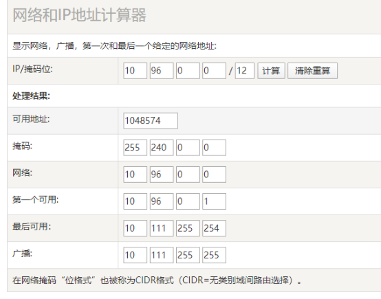Click the 掩码 field showing 255
This screenshot has width=381, height=299.
tap(135, 147)
